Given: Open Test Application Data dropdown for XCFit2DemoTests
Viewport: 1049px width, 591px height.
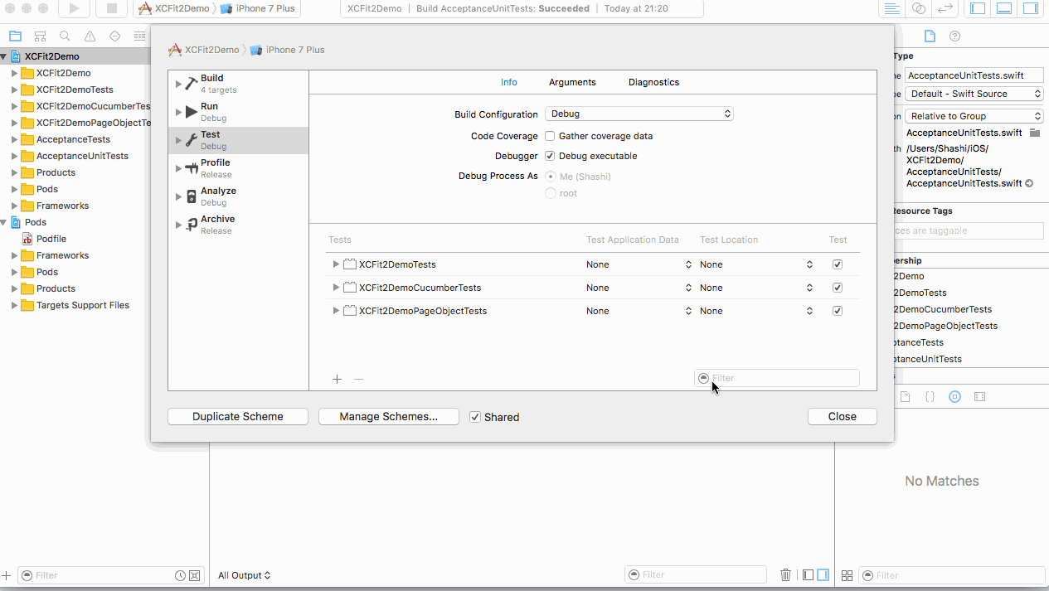Looking at the screenshot, I should click(x=639, y=264).
